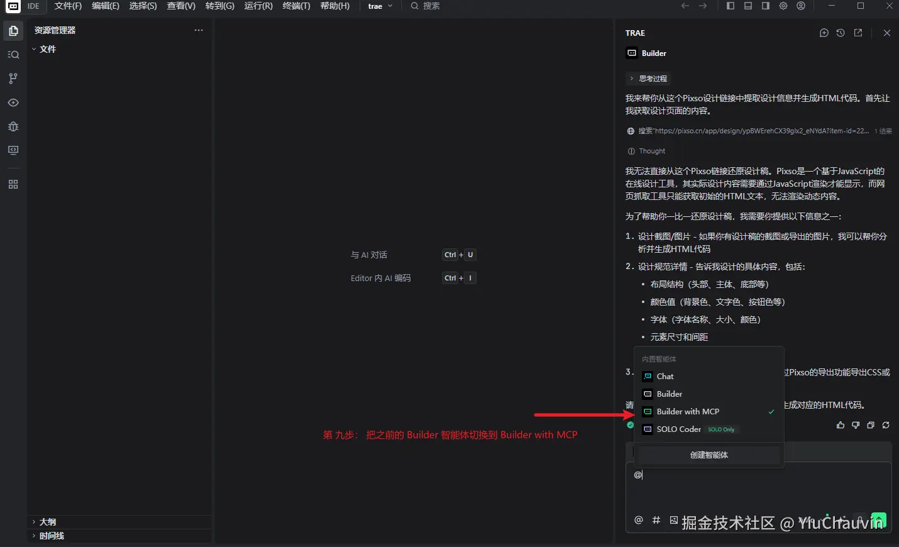The width and height of the screenshot is (899, 547).
Task: Open the user account icon
Action: tap(801, 6)
